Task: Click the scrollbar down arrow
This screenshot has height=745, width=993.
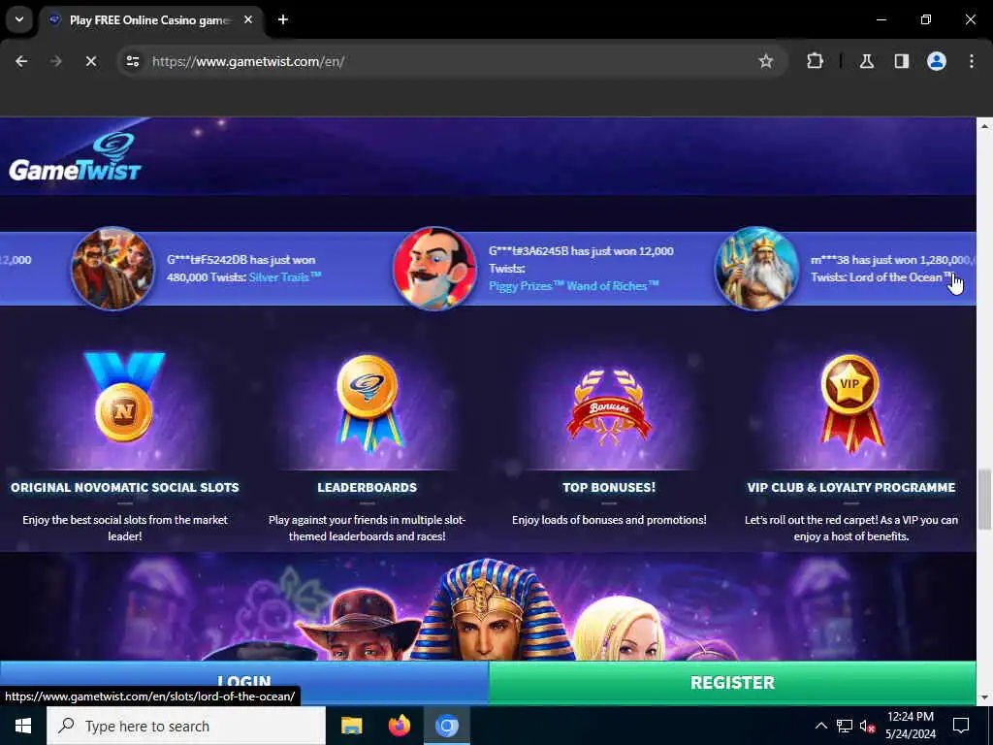Action: [x=984, y=696]
